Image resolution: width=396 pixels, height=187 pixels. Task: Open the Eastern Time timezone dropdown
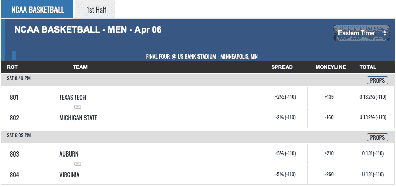coord(361,33)
